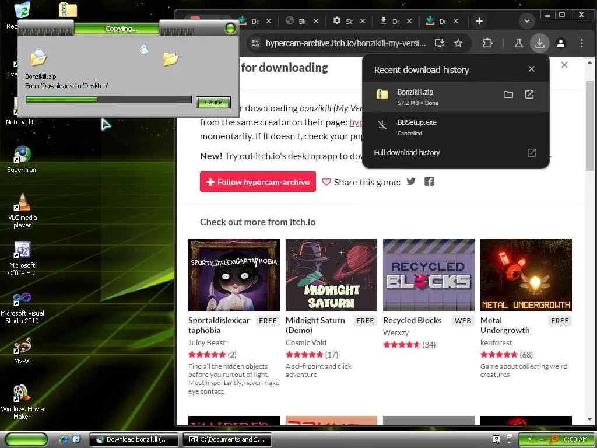Image resolution: width=597 pixels, height=448 pixels.
Task: Open author Juicy Beast link
Action: click(x=207, y=342)
